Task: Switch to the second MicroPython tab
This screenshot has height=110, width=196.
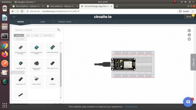Action: point(62,6)
